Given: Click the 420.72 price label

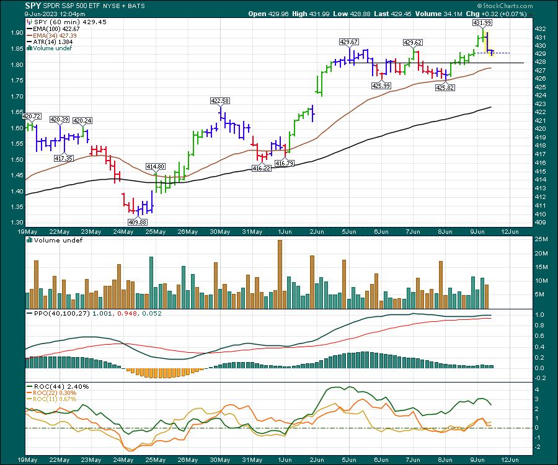Looking at the screenshot, I should 32,116.
